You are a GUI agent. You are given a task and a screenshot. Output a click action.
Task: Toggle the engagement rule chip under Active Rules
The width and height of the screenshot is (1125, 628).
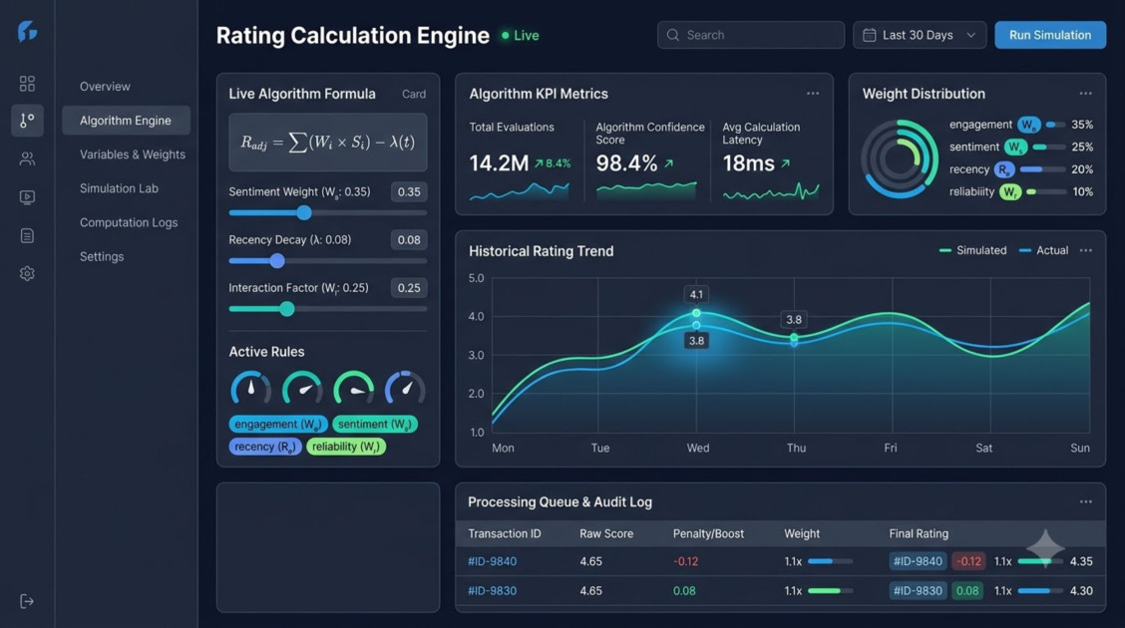278,424
